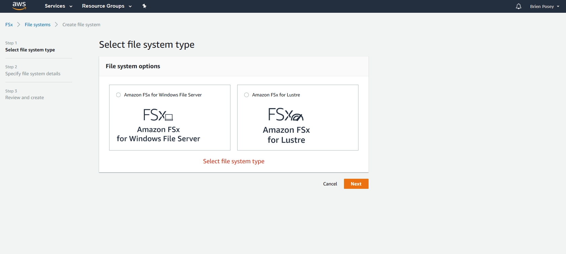Click the pin shortcuts icon
This screenshot has height=254, width=566.
[x=145, y=6]
